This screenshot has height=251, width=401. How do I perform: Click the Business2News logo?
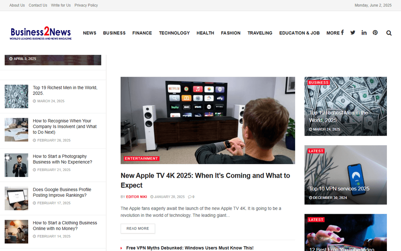click(x=41, y=33)
